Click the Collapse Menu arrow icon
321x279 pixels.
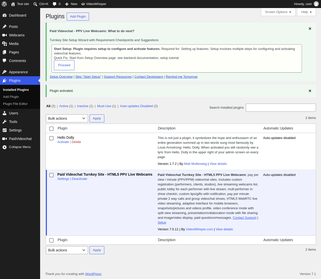(x=5, y=147)
